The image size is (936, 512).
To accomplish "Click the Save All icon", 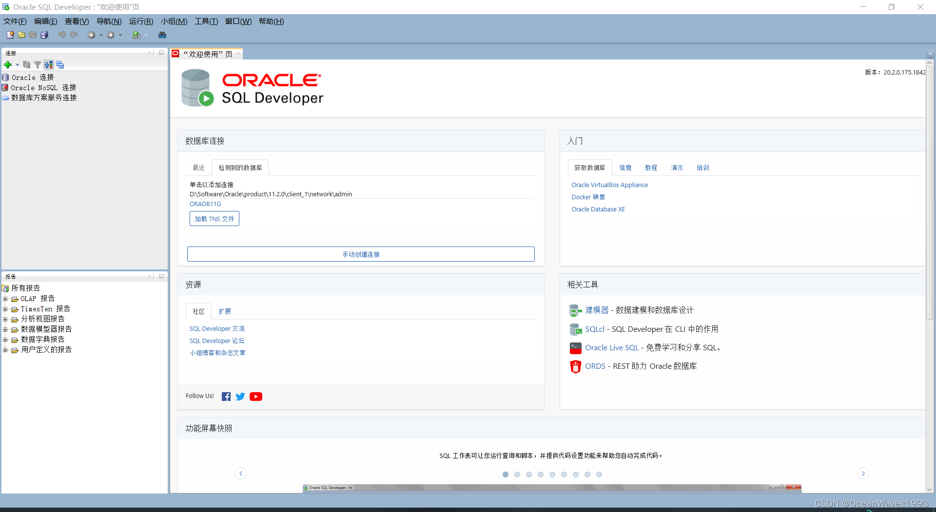I will 44,35.
